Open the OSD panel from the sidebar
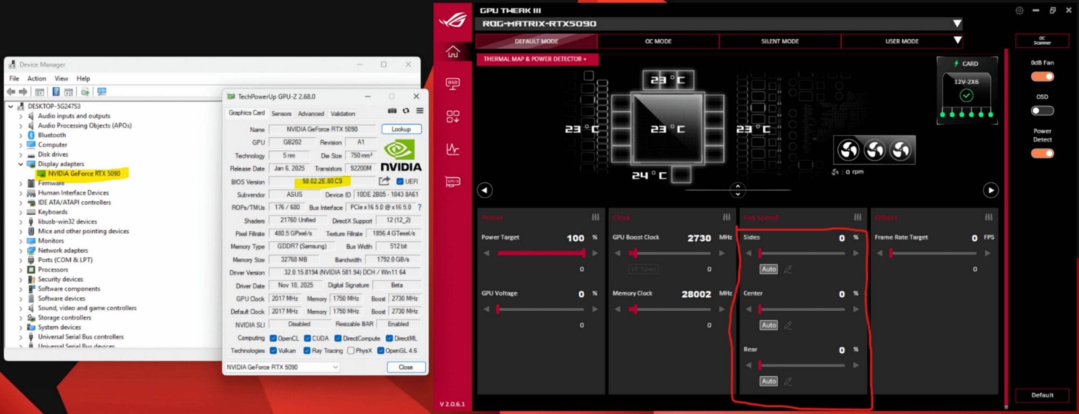The image size is (1079, 414). [454, 83]
